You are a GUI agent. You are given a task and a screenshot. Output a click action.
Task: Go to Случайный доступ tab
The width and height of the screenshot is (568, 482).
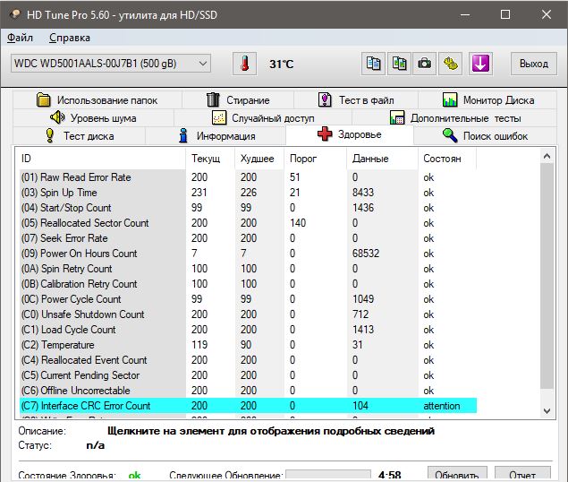point(263,118)
